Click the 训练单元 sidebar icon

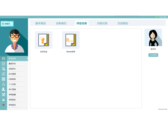[3, 69]
